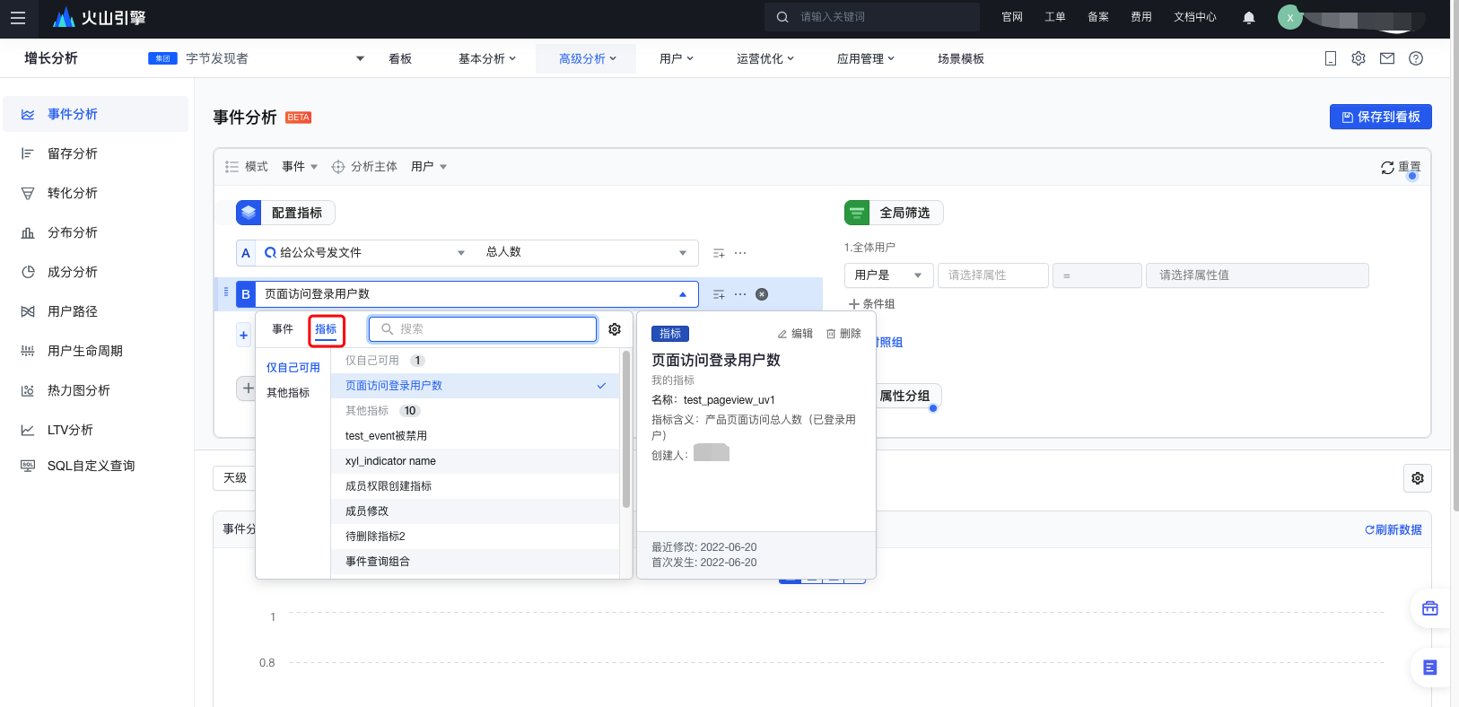Click the Volcano Engine logo
The height and width of the screenshot is (707, 1459).
pos(100,17)
